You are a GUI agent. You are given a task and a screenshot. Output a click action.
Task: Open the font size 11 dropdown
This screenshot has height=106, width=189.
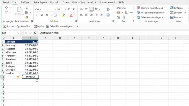pyautogui.click(x=65, y=9)
